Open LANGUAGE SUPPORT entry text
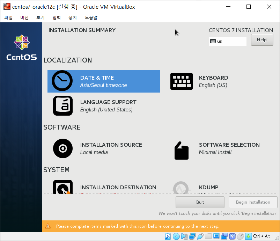Image resolution: width=280 pixels, height=241 pixels. pos(108,106)
